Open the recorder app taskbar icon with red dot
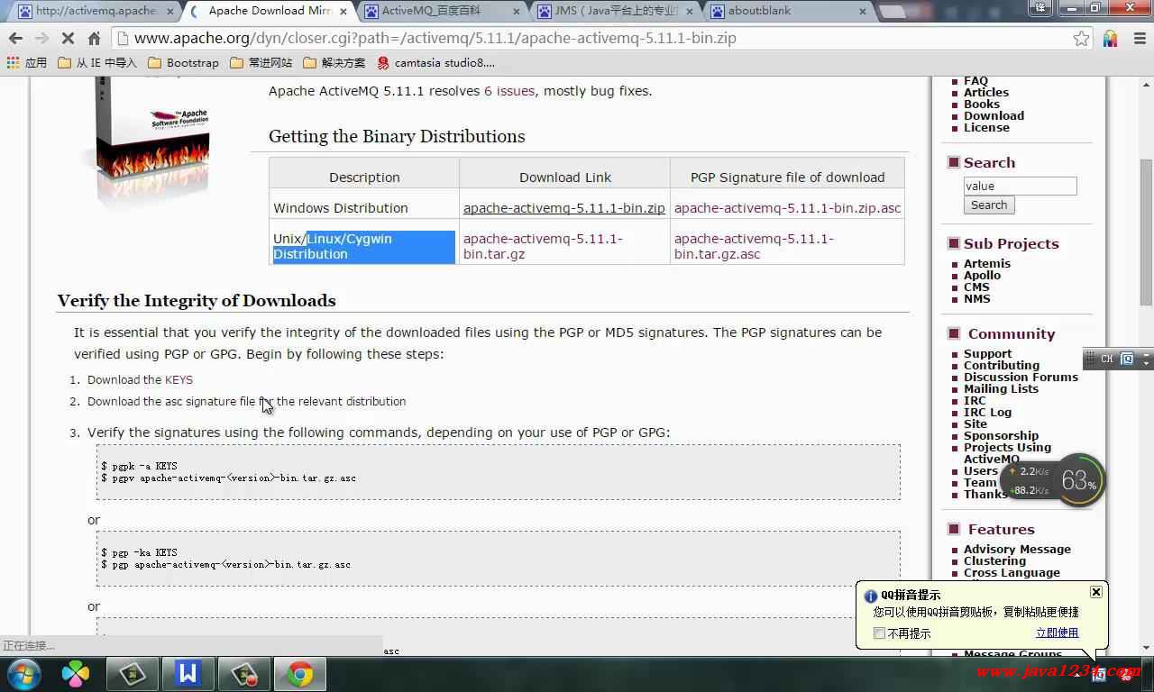The height and width of the screenshot is (692, 1154). (x=243, y=674)
